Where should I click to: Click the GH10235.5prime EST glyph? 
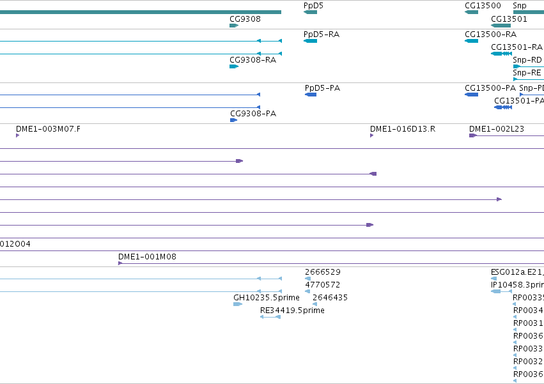[238, 304]
